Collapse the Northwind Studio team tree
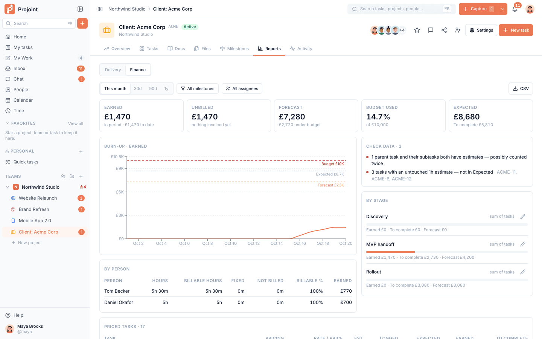The width and height of the screenshot is (542, 339). tap(8, 187)
